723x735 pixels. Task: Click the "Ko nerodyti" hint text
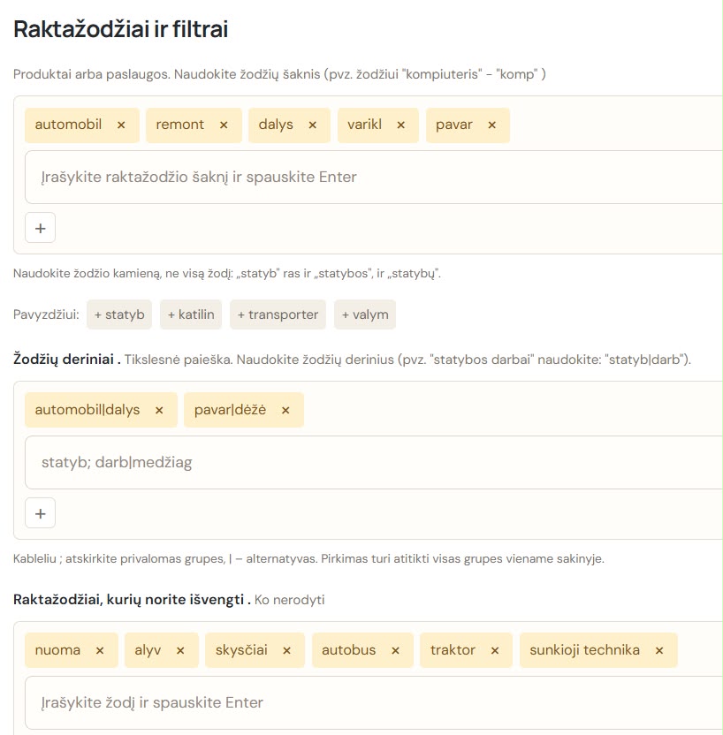[x=289, y=600]
